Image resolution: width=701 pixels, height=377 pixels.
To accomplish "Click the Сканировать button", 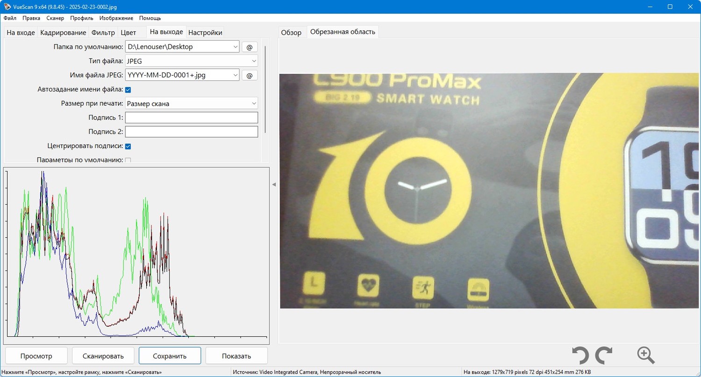I will pyautogui.click(x=103, y=356).
